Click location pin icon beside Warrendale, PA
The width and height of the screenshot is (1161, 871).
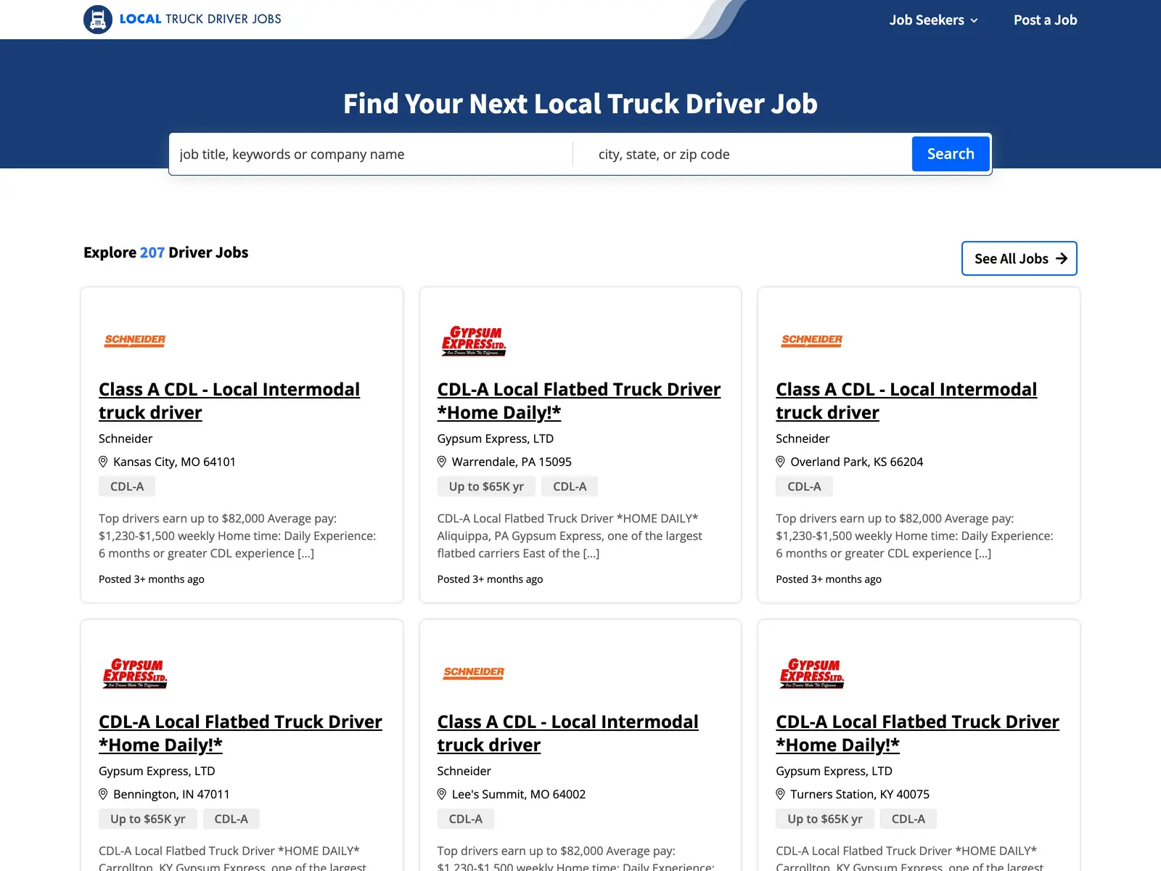click(x=441, y=462)
